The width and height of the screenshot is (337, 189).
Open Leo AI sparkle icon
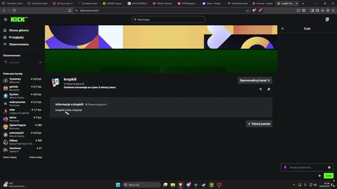(323, 10)
